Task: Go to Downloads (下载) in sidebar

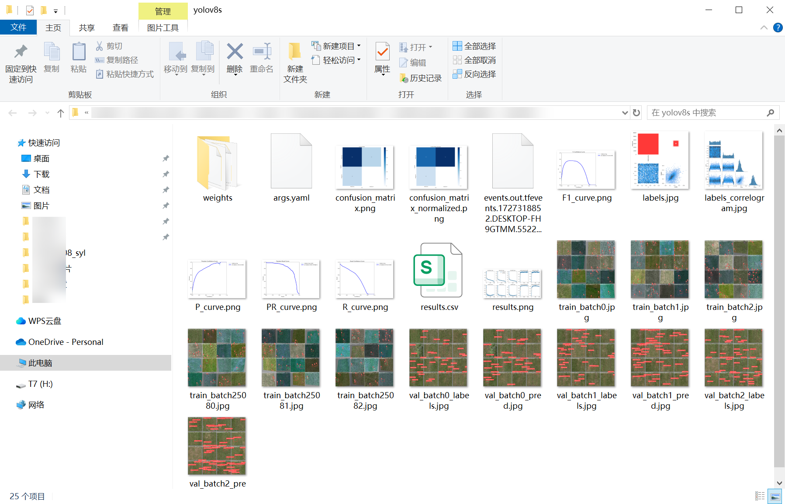Action: point(41,174)
